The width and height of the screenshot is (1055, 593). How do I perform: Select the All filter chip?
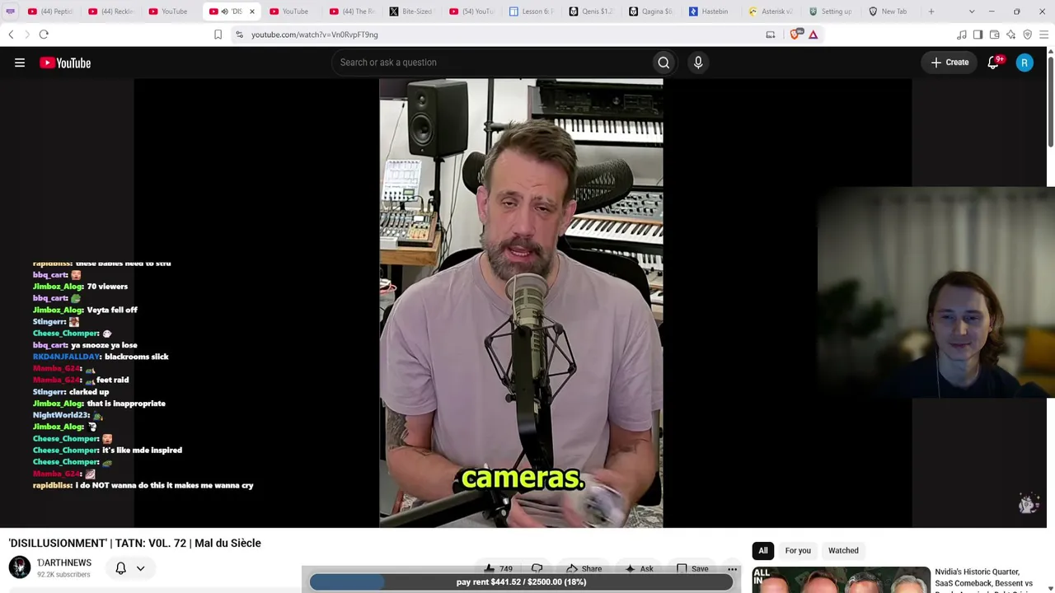pos(763,550)
